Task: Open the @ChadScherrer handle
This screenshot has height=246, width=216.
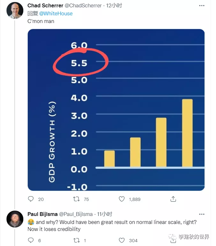Action: coord(83,5)
